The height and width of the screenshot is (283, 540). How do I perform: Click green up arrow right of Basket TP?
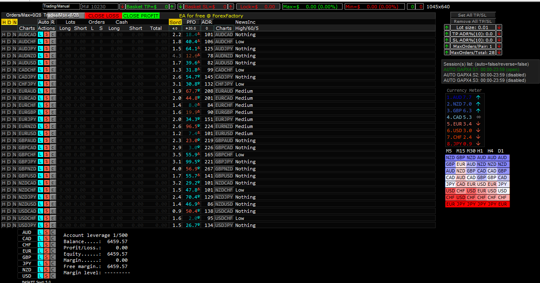tap(172, 7)
